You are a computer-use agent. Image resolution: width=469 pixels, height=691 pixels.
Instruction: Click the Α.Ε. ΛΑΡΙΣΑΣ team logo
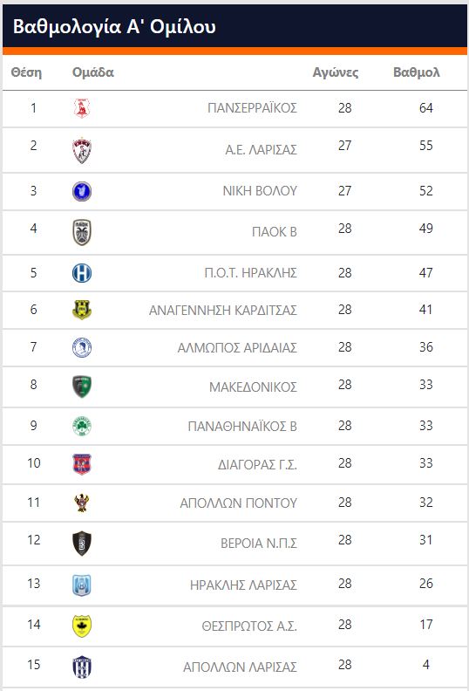(81, 150)
